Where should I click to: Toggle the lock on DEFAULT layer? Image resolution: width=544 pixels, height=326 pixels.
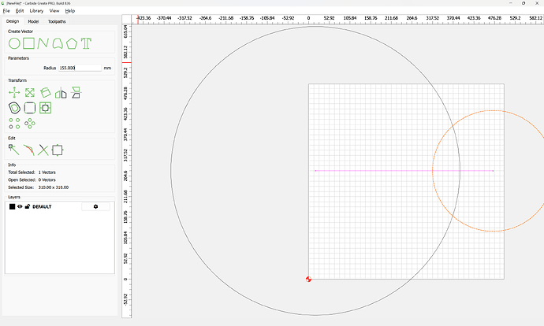coord(28,206)
